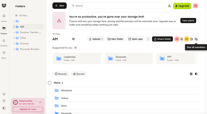Open the Upload dropdown
This screenshot has height=114, width=207.
point(96,39)
